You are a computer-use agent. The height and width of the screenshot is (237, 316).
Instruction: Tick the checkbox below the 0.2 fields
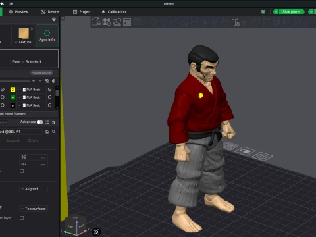pos(22,171)
